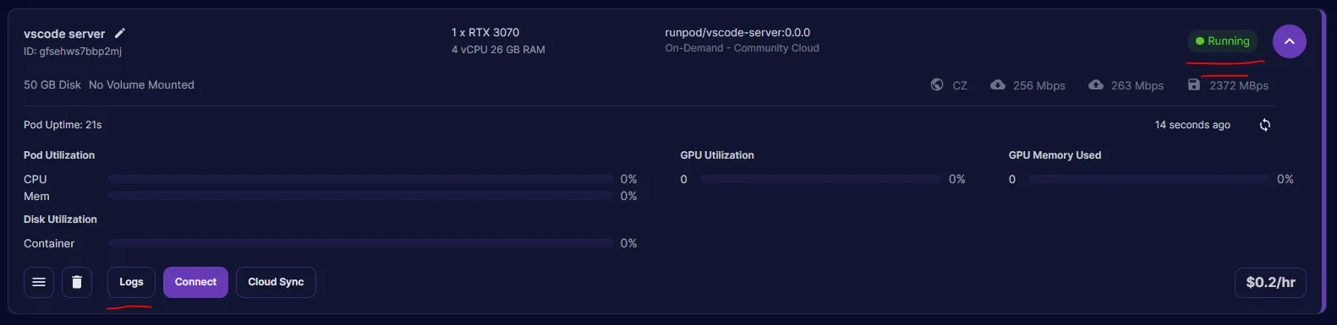Click the purple Connect button
The width and height of the screenshot is (1337, 325).
pyautogui.click(x=195, y=282)
